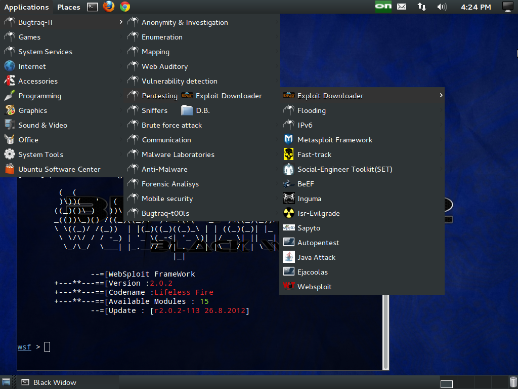Expand the Accessories category

[x=62, y=81]
